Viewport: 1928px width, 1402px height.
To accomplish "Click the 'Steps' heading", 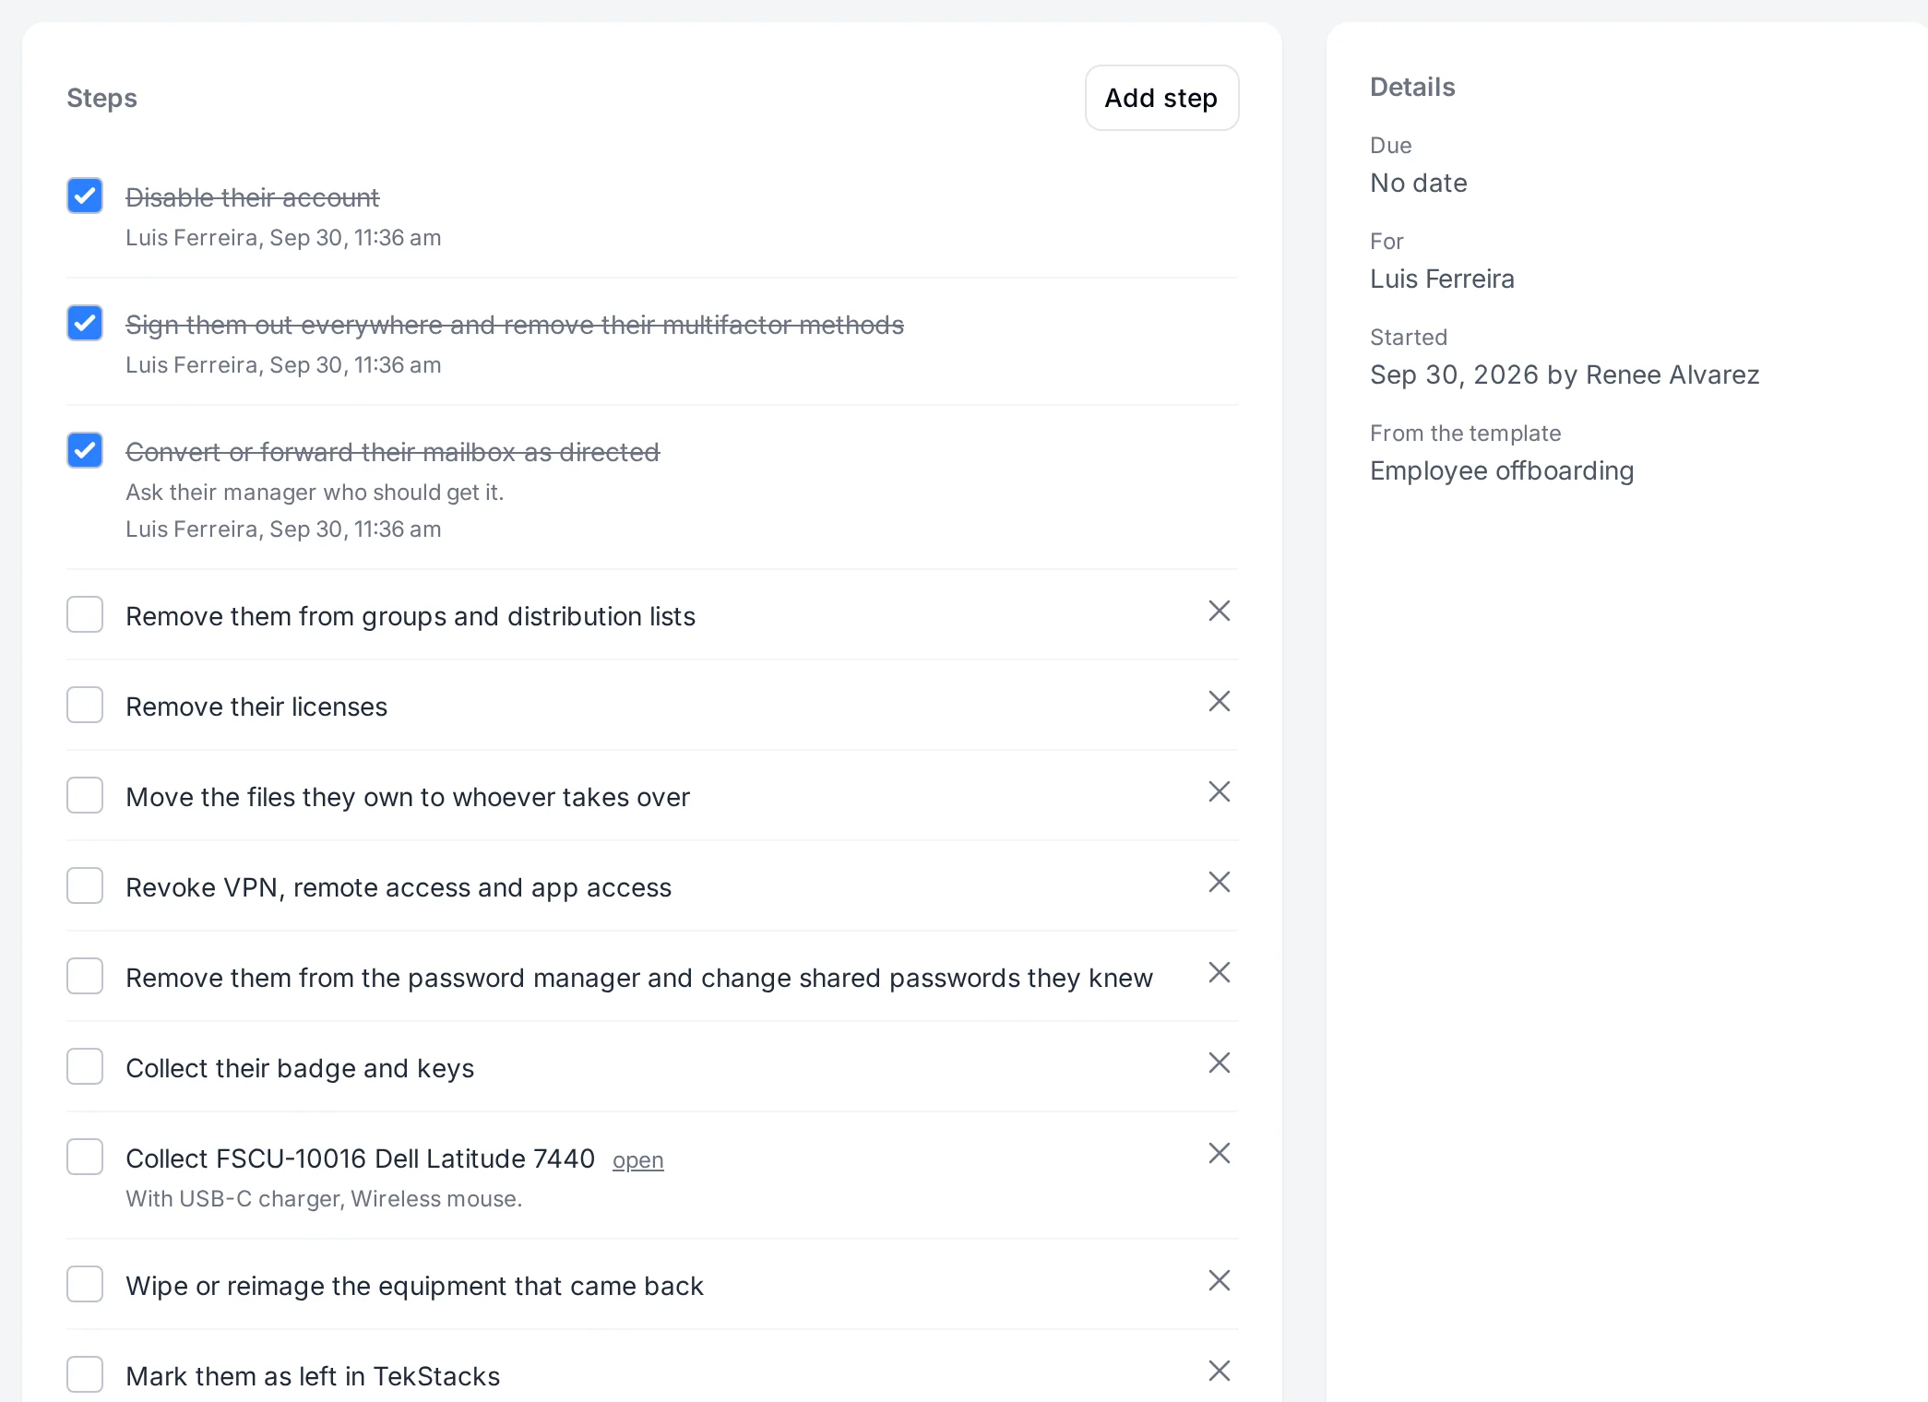I will [x=101, y=98].
